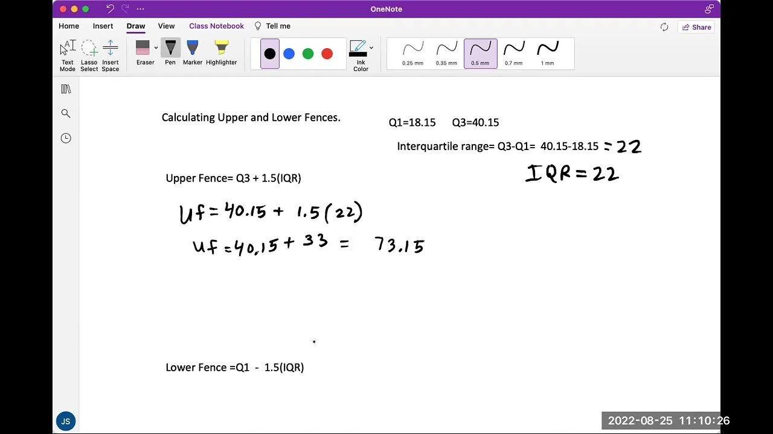Click the Redo arrow in title bar
The height and width of the screenshot is (434, 773).
pos(125,9)
